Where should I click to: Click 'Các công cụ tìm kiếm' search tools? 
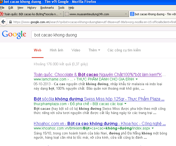point(124,50)
